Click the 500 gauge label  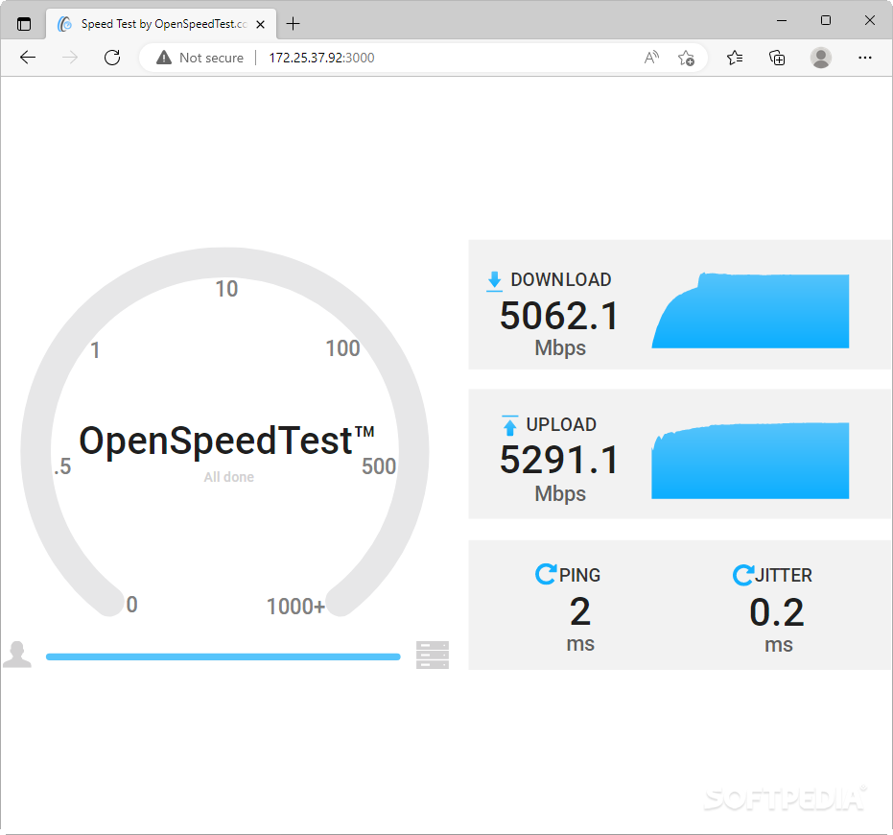(x=379, y=466)
